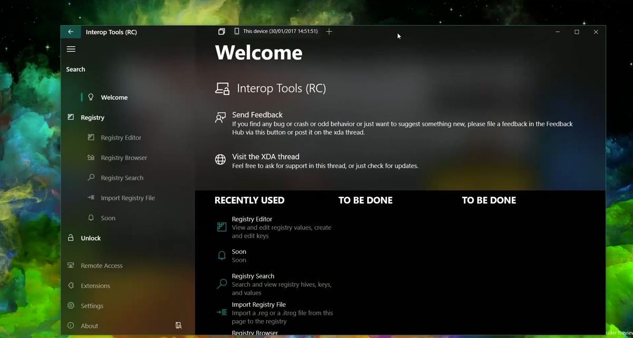Click the Settings gear icon

click(71, 305)
